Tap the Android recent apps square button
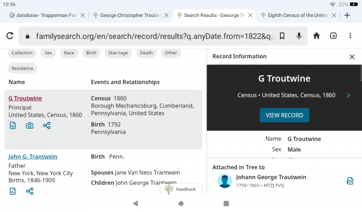 pos(226,203)
